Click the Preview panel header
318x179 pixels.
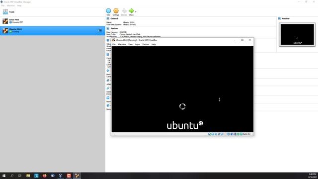point(285,18)
